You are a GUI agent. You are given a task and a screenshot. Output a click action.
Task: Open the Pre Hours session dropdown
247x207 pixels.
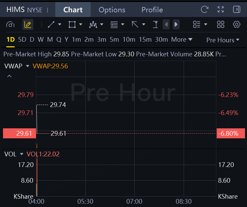pyautogui.click(x=223, y=40)
